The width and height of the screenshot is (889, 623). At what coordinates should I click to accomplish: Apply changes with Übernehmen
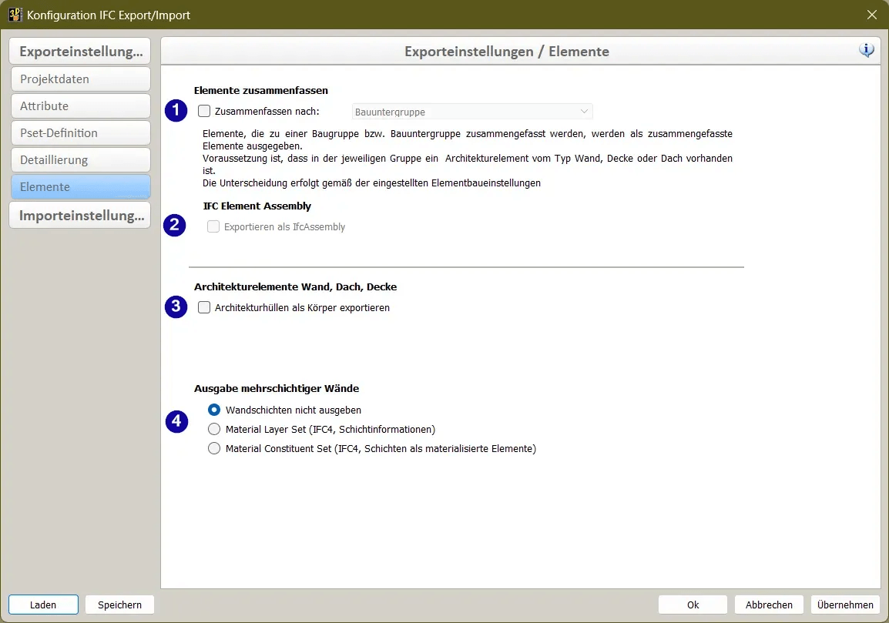pos(844,604)
